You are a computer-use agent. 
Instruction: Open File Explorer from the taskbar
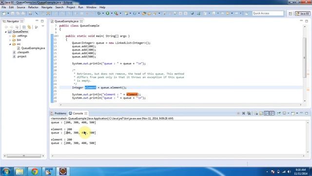point(19,172)
